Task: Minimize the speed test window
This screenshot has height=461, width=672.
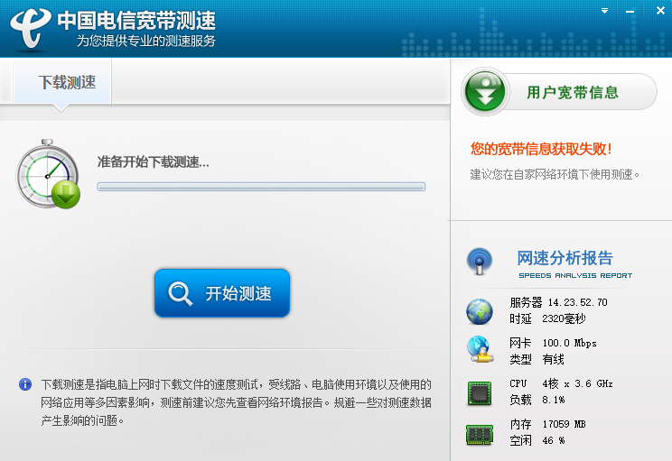Action: 630,12
